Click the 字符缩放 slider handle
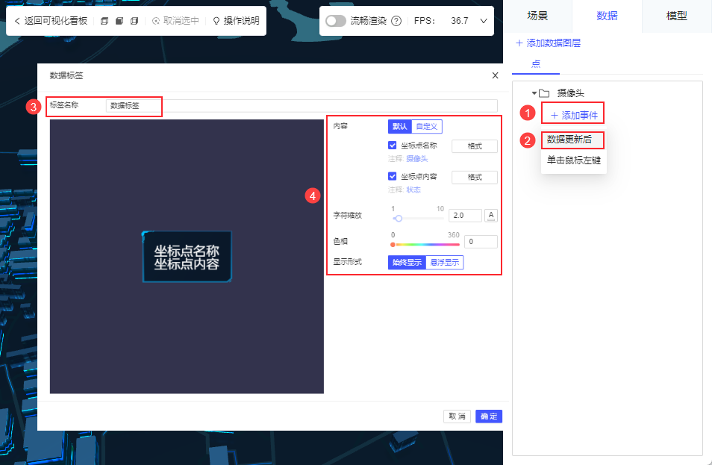 click(399, 219)
